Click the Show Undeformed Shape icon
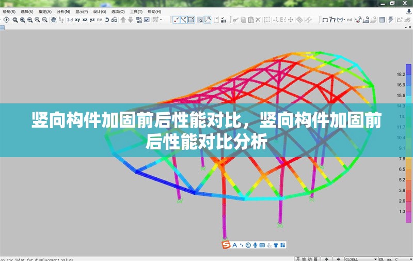Image resolution: width=413 pixels, height=261 pixels. pyautogui.click(x=325, y=20)
